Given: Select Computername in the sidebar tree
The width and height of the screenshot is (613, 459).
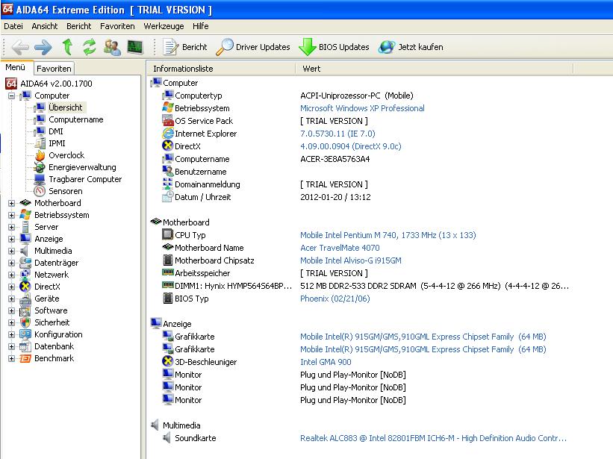Looking at the screenshot, I should point(76,119).
